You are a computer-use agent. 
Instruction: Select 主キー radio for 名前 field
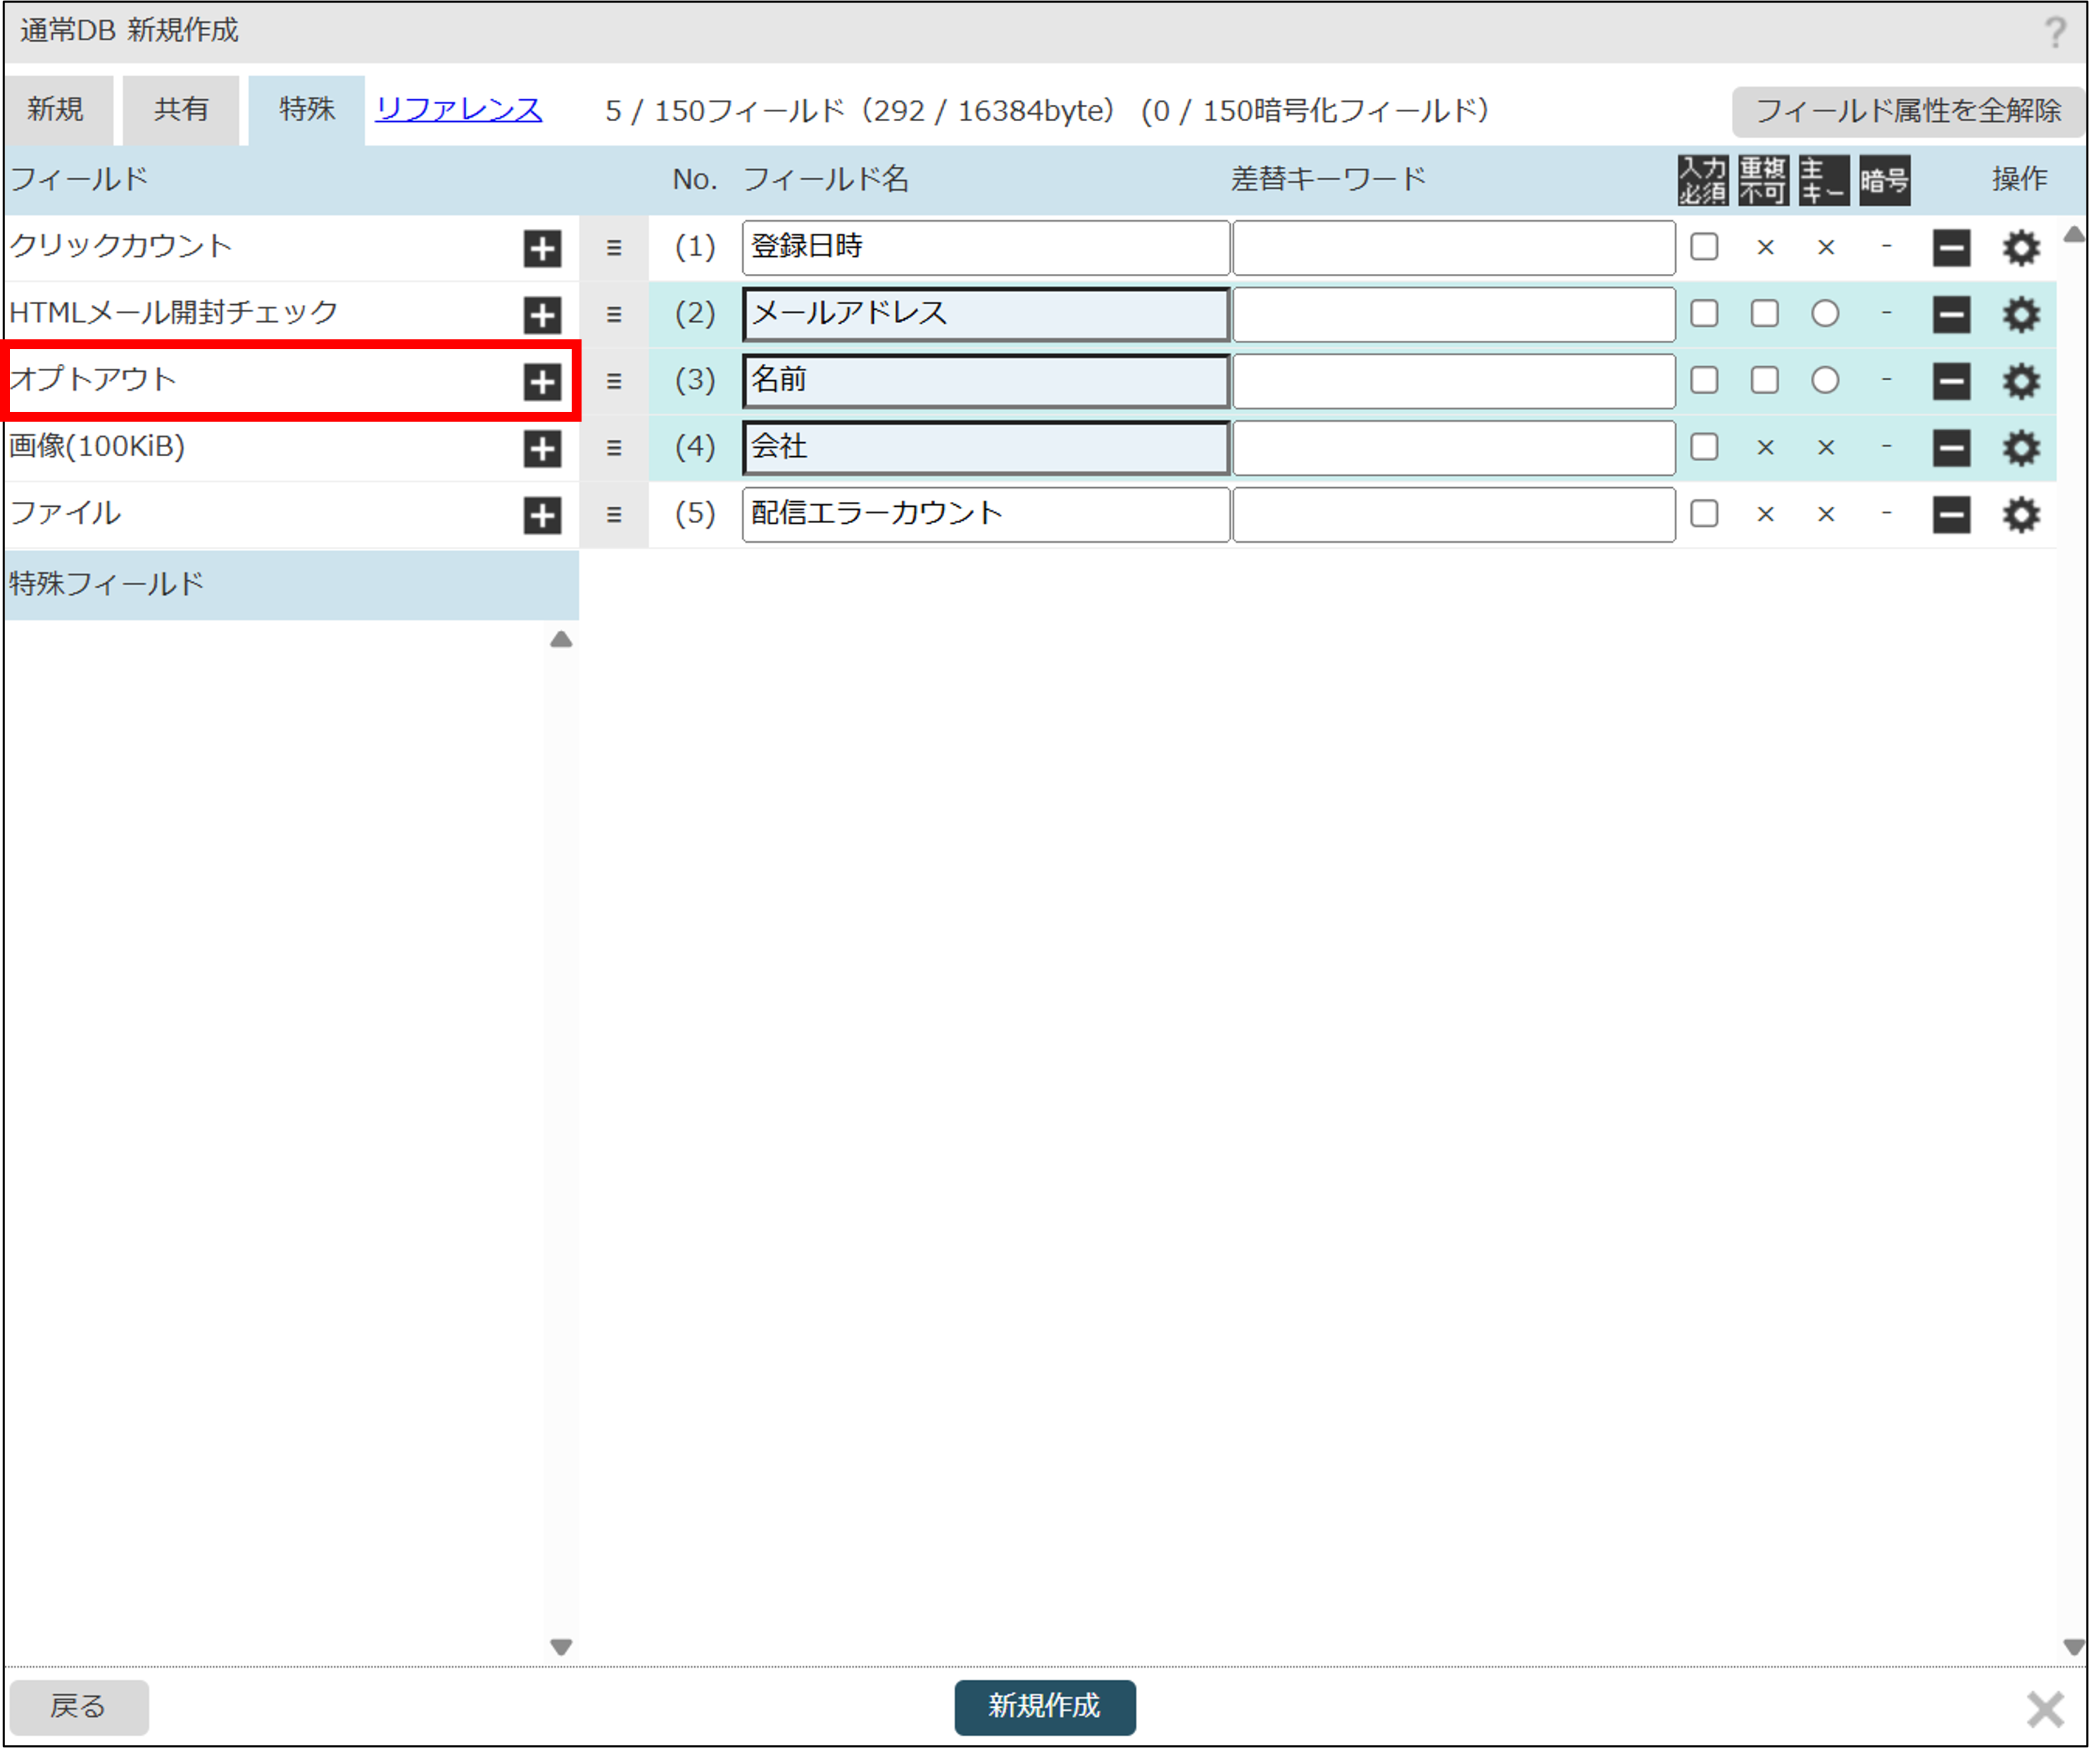point(1824,380)
